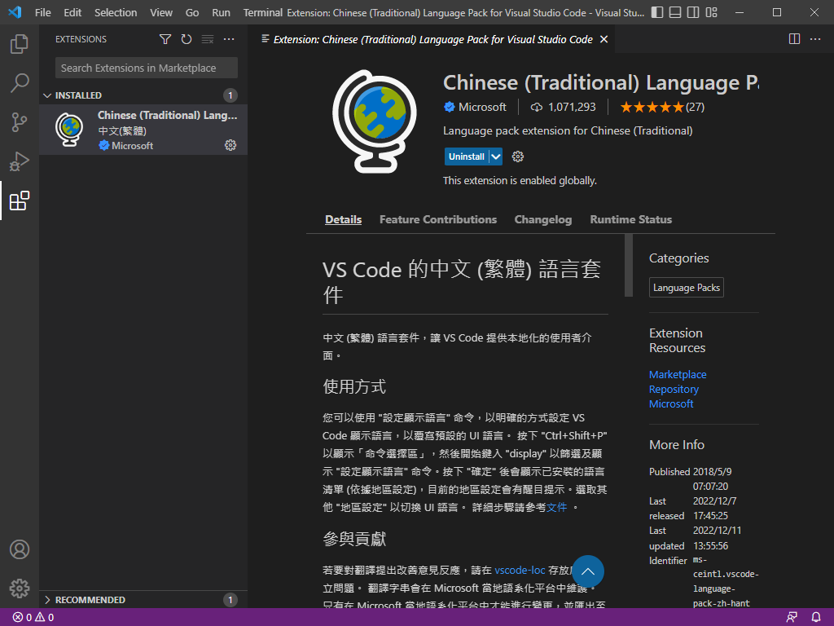Open the Manage gear in activity bar
This screenshot has width=834, height=626.
[x=20, y=589]
